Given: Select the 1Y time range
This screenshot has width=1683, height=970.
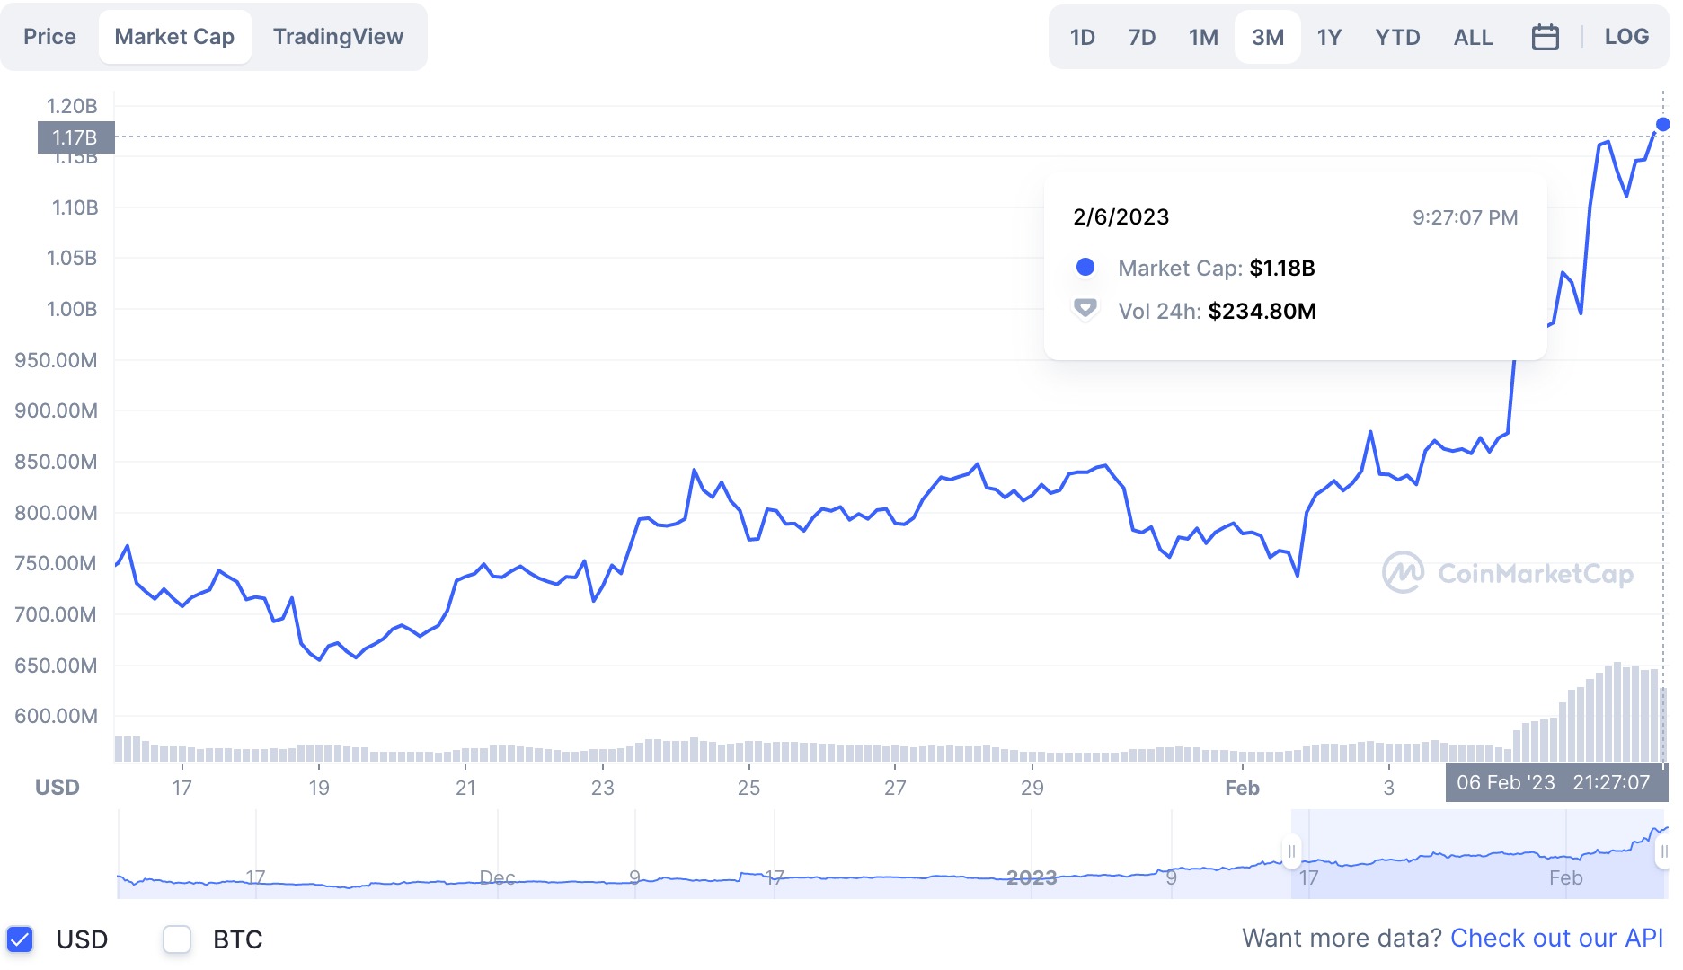Looking at the screenshot, I should (x=1329, y=37).
